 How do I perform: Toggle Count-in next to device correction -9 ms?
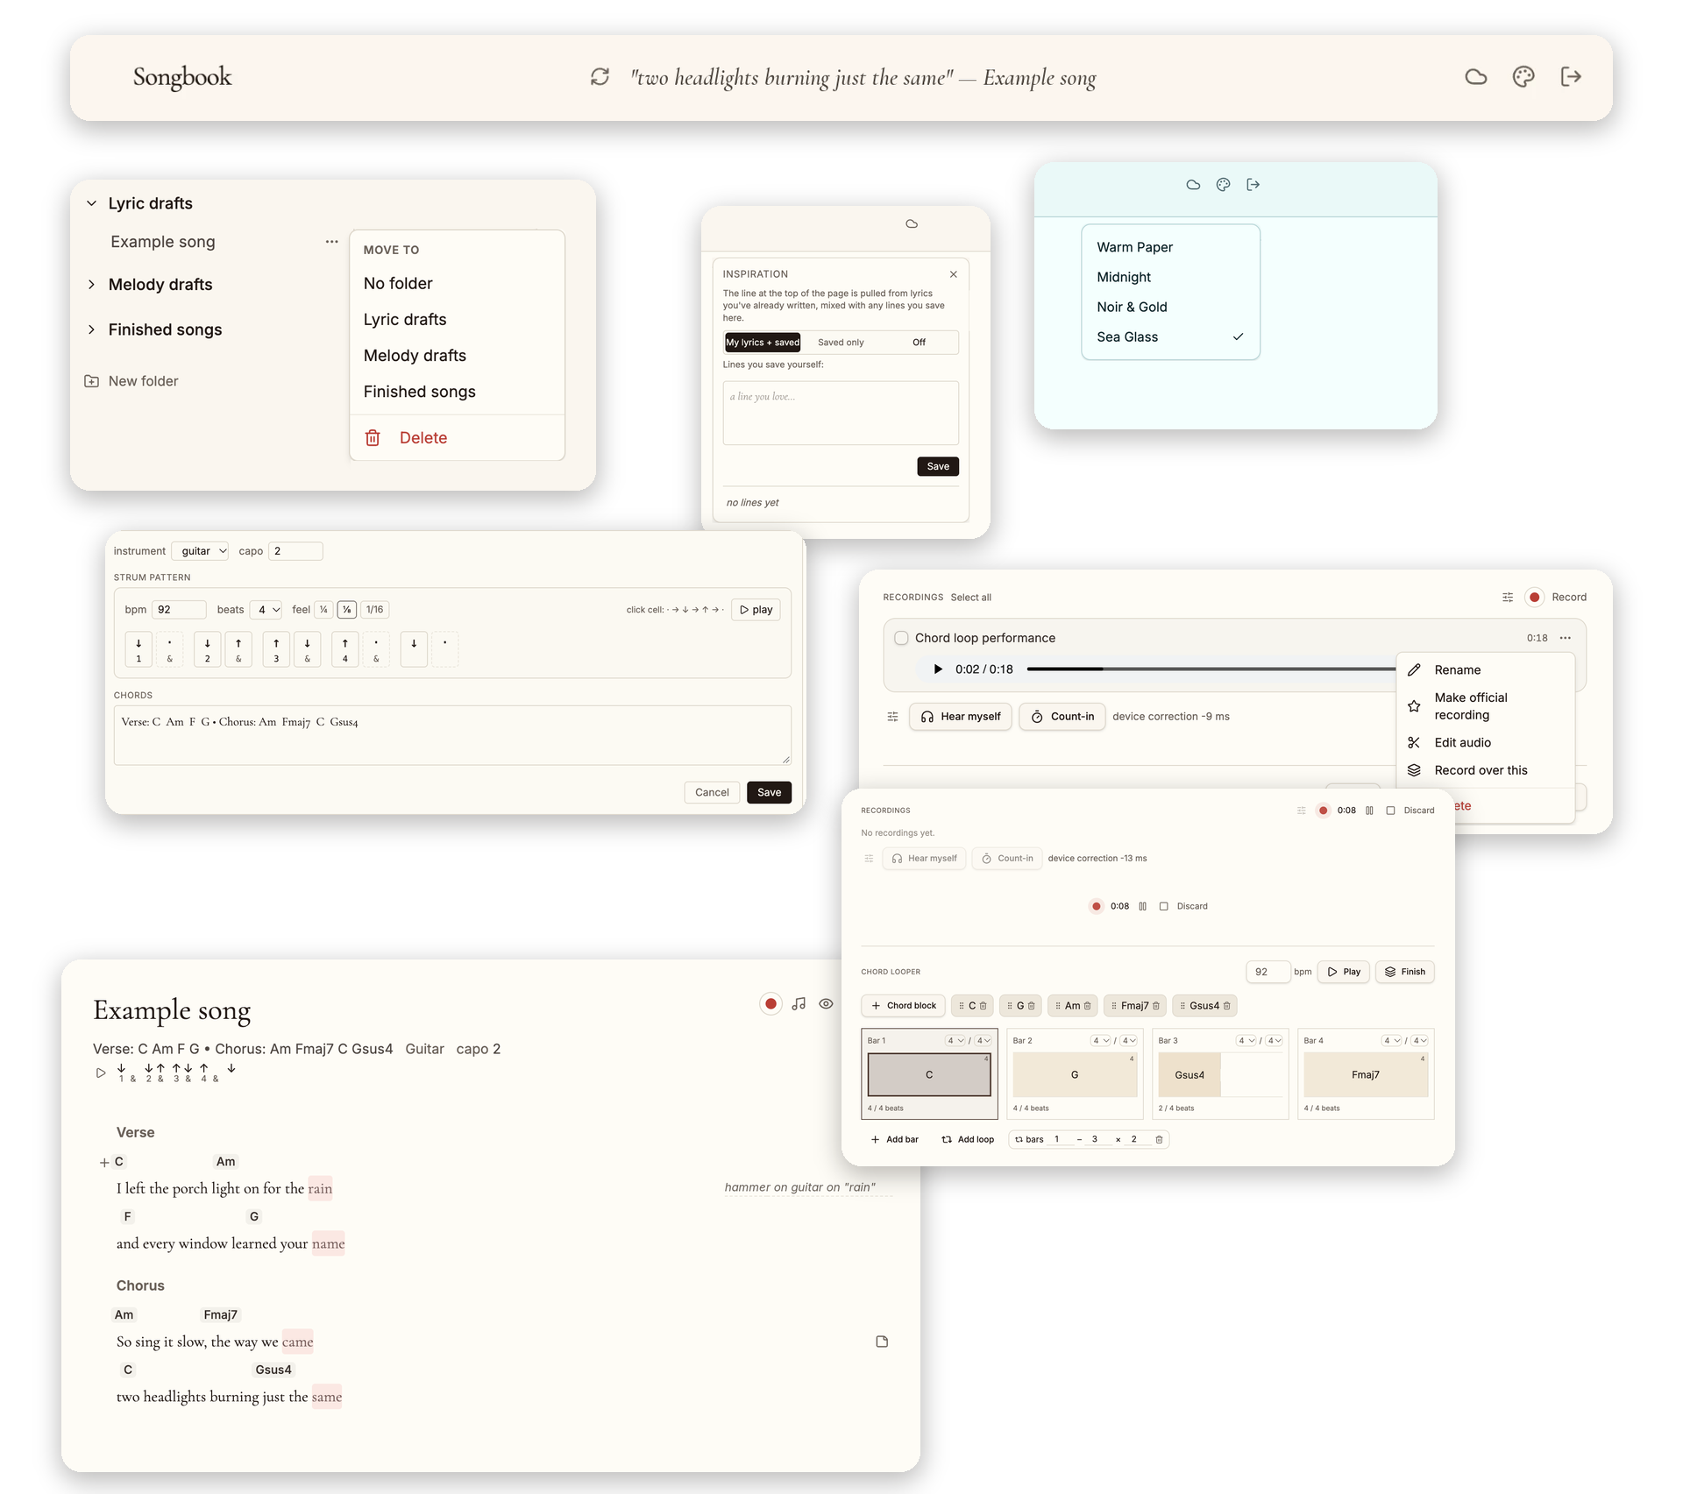tap(1062, 717)
